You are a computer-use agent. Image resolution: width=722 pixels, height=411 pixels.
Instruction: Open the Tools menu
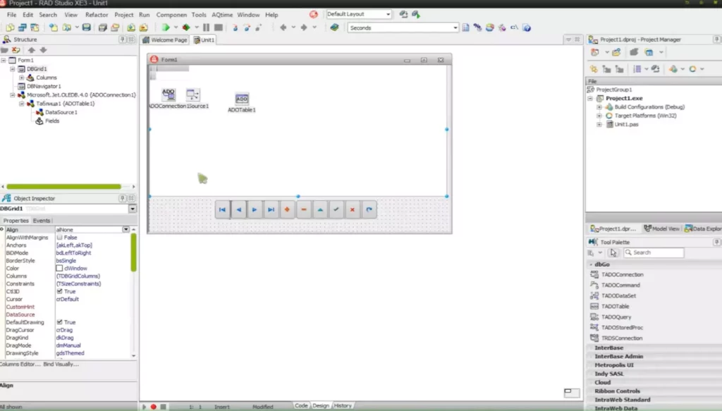coord(199,15)
